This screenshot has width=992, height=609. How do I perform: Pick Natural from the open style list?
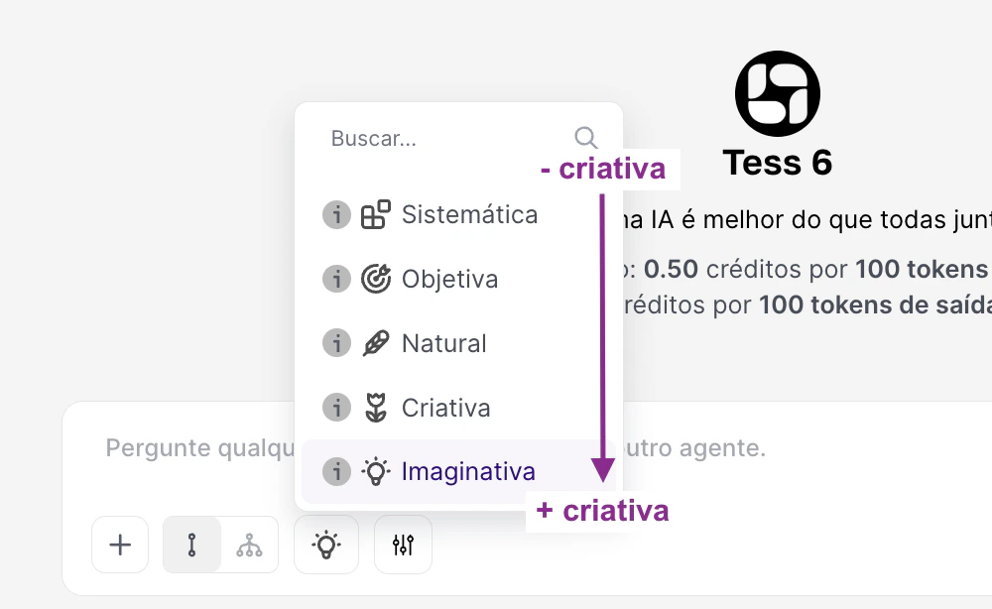[x=443, y=343]
